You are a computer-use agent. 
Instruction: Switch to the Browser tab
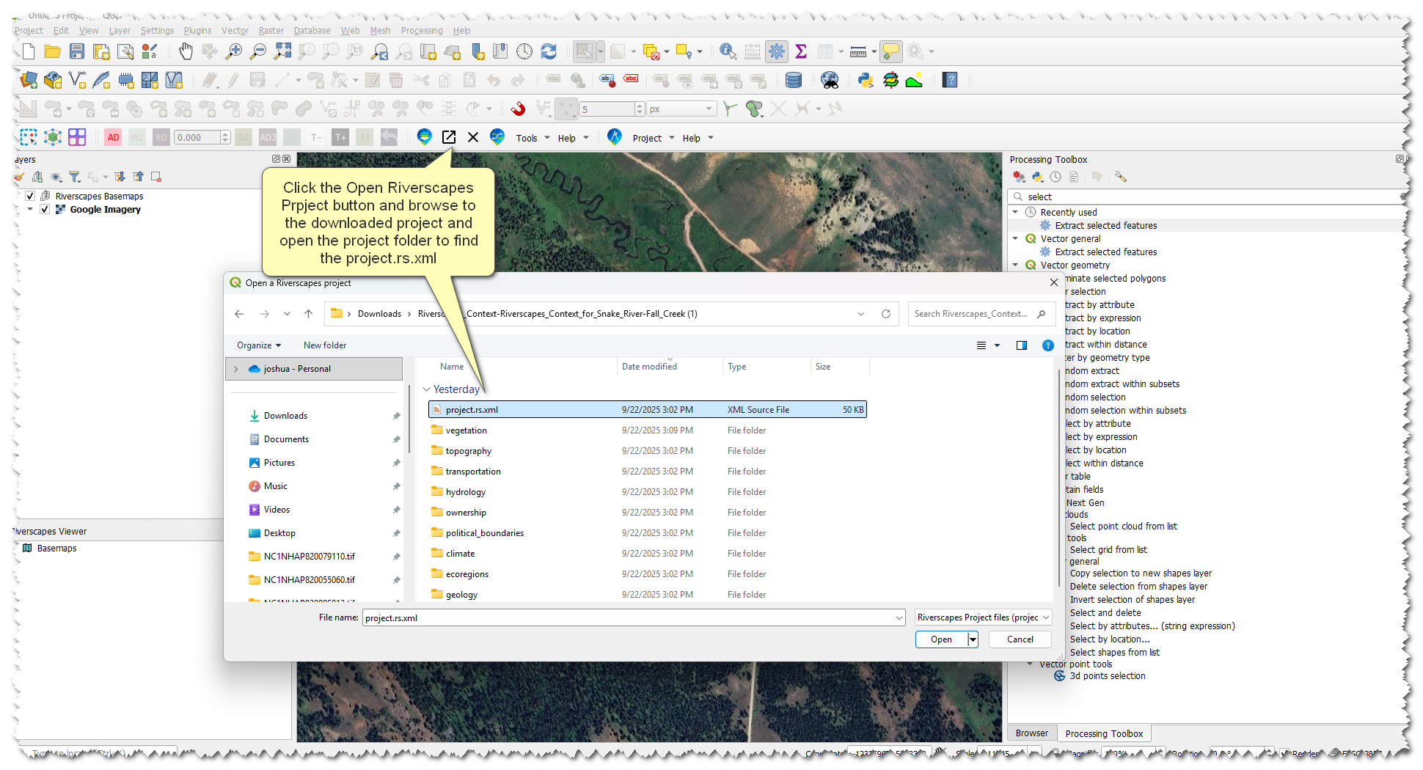pos(1031,733)
